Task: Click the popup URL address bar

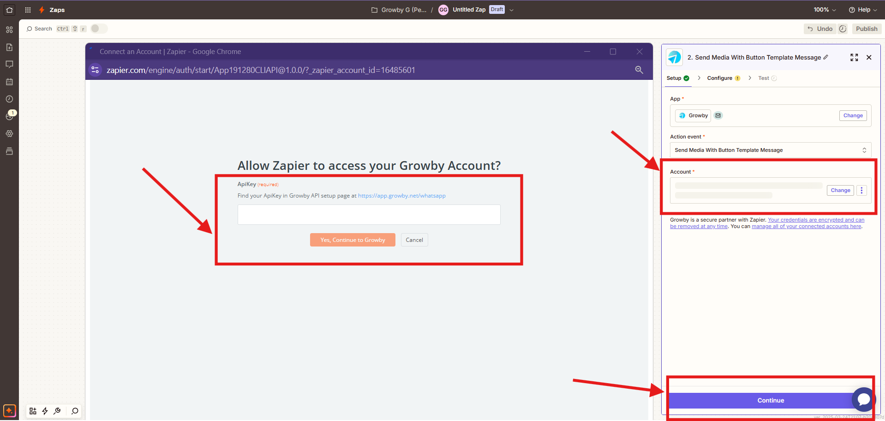Action: click(x=261, y=70)
